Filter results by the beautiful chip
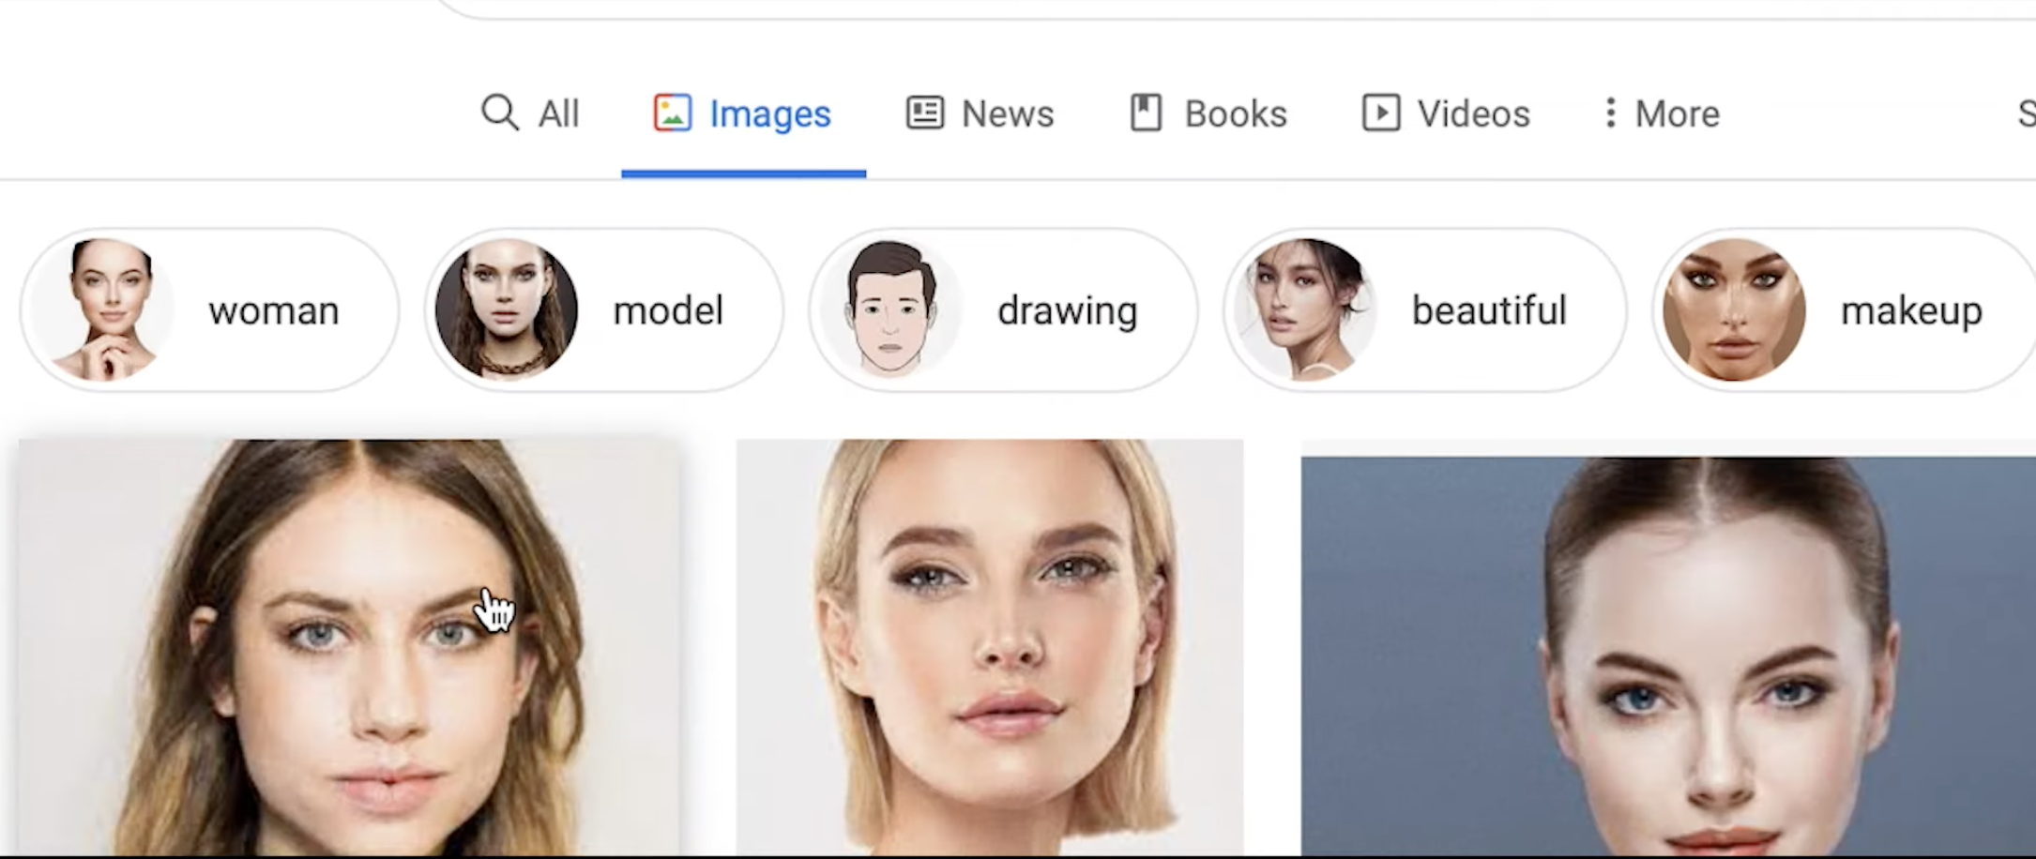The height and width of the screenshot is (859, 2036). pyautogui.click(x=1424, y=310)
